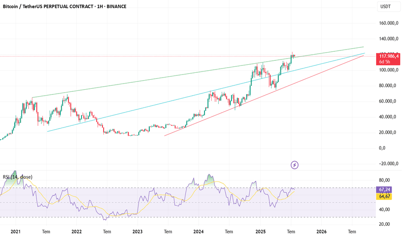402x237 pixels.
Task: Click the 2026 label on time axis
Action: pos(321,232)
